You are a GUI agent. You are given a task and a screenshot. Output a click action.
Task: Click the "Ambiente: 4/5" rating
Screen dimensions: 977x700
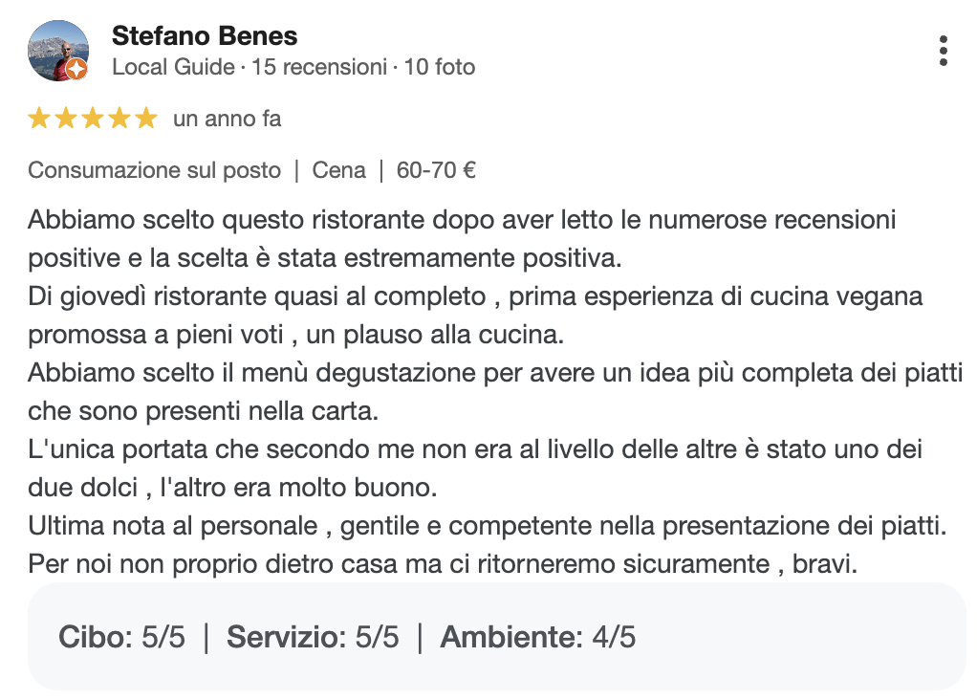point(537,638)
